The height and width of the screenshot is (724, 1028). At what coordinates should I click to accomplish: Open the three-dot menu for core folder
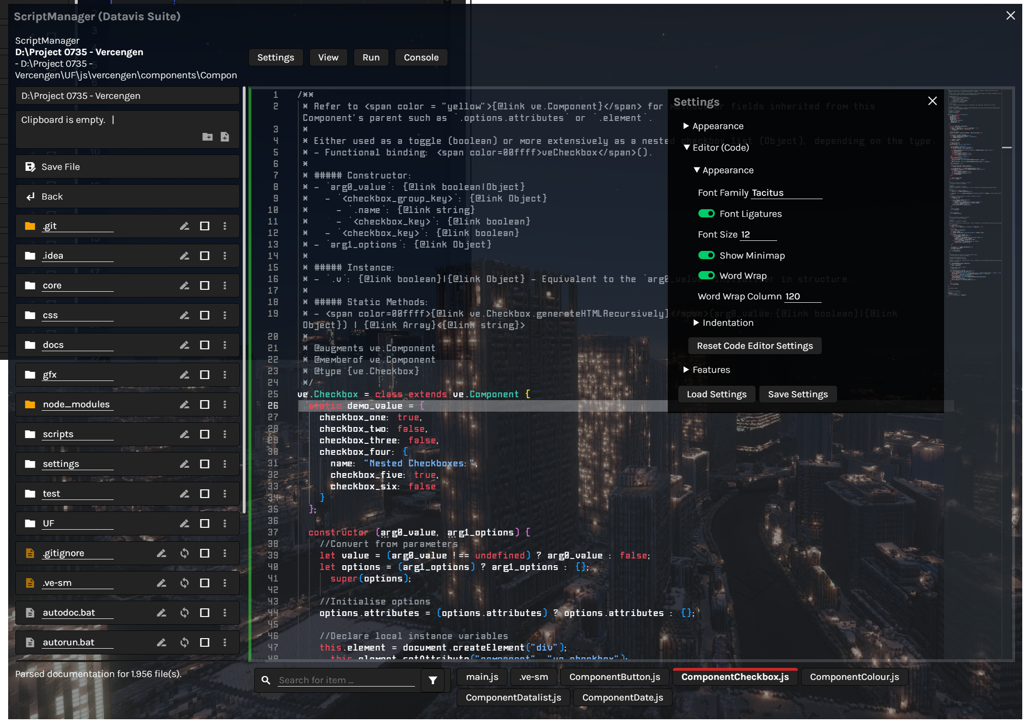pos(225,285)
